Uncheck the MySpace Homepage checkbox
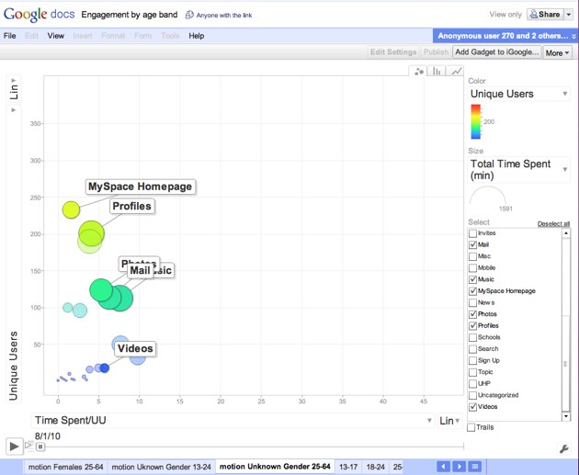 (472, 291)
